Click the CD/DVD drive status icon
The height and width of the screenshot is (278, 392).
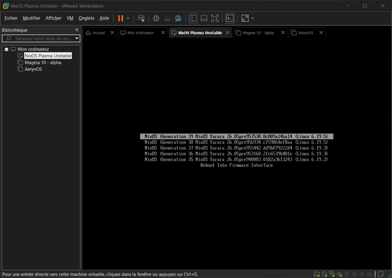click(324, 274)
